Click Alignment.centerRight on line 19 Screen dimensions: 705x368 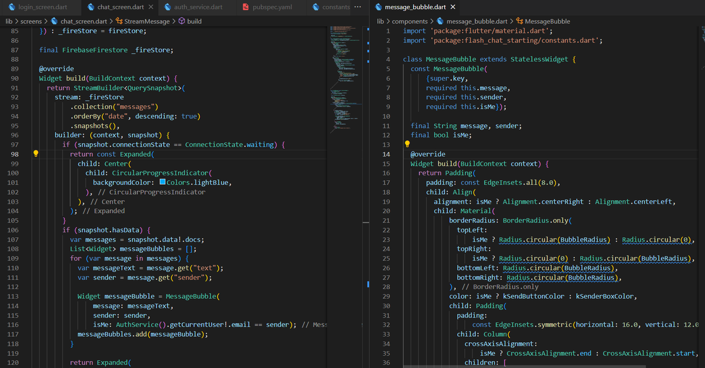pyautogui.click(x=543, y=201)
